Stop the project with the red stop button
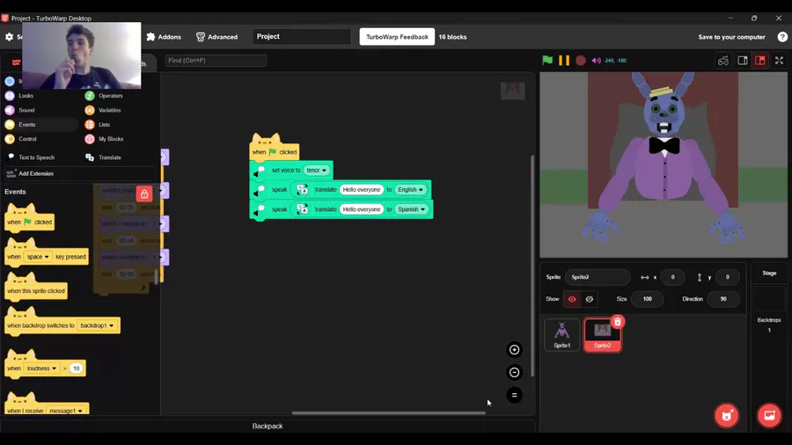The width and height of the screenshot is (792, 445). 581,60
